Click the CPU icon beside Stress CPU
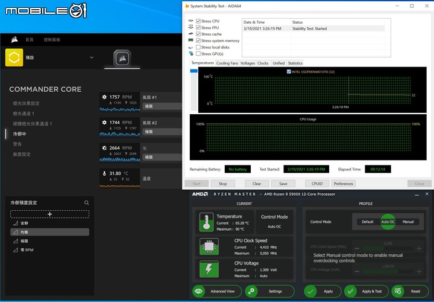Image resolution: width=434 pixels, height=302 pixels. click(191, 21)
